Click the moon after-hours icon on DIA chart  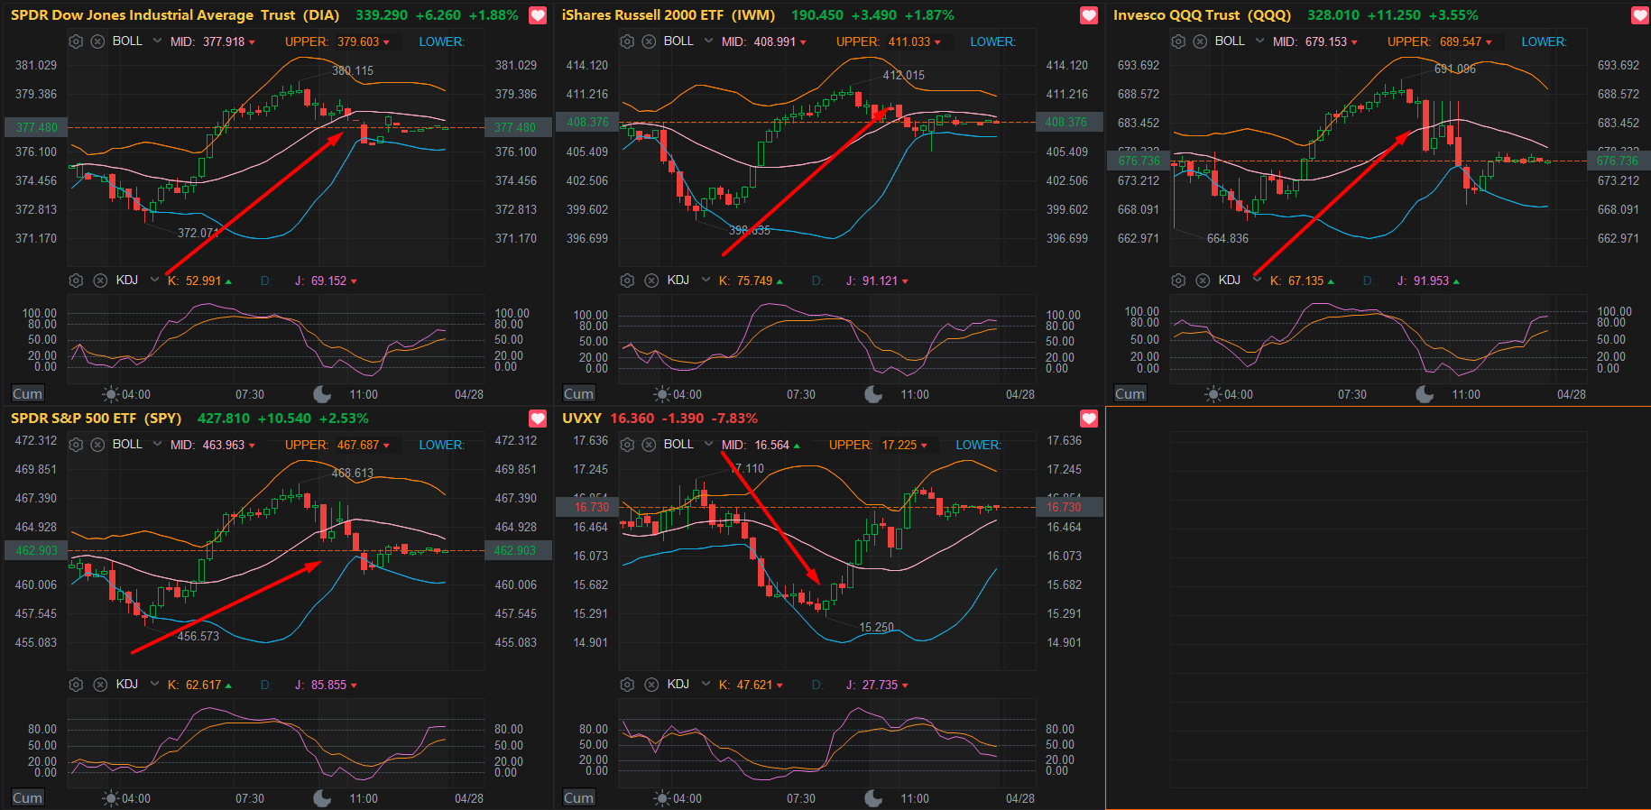pyautogui.click(x=322, y=394)
